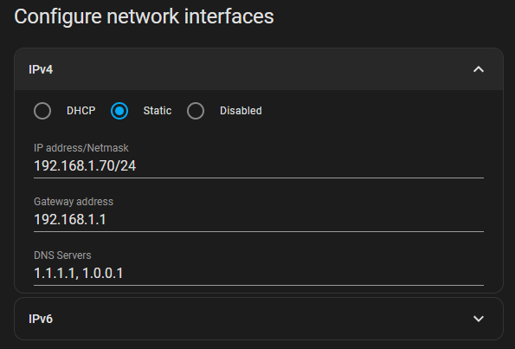Viewport: 515px width, 349px height.
Task: Expand the IPv6 section using the down chevron
Action: (479, 319)
